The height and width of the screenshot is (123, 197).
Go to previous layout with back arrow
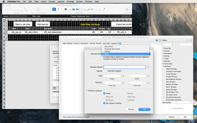coord(6,9)
